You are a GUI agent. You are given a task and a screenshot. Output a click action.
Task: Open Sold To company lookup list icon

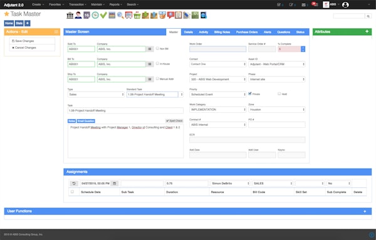[x=150, y=49]
